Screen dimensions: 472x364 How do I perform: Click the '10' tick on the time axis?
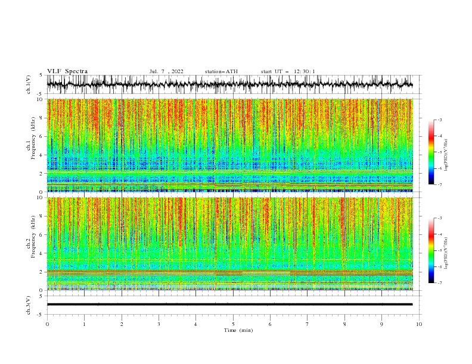click(x=419, y=324)
